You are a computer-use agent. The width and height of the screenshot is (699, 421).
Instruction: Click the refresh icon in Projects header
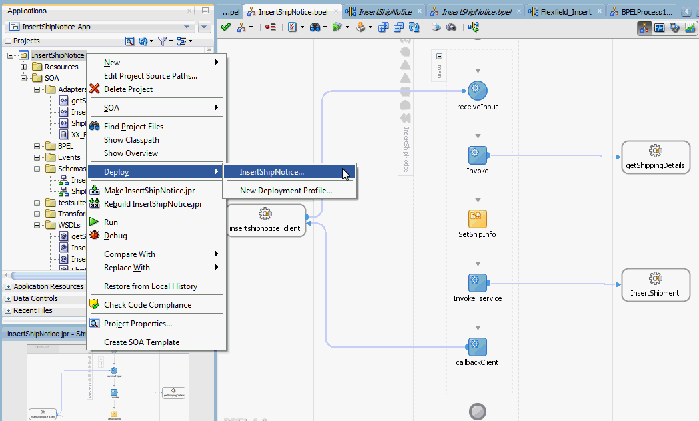(x=143, y=41)
